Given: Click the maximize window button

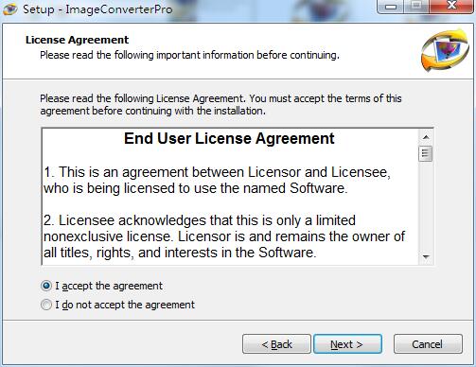Looking at the screenshot, I should pos(416,7).
